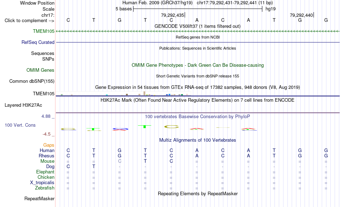Click the GTEx expression bar chart
This screenshot has width=340, height=207.
(x=123, y=94)
